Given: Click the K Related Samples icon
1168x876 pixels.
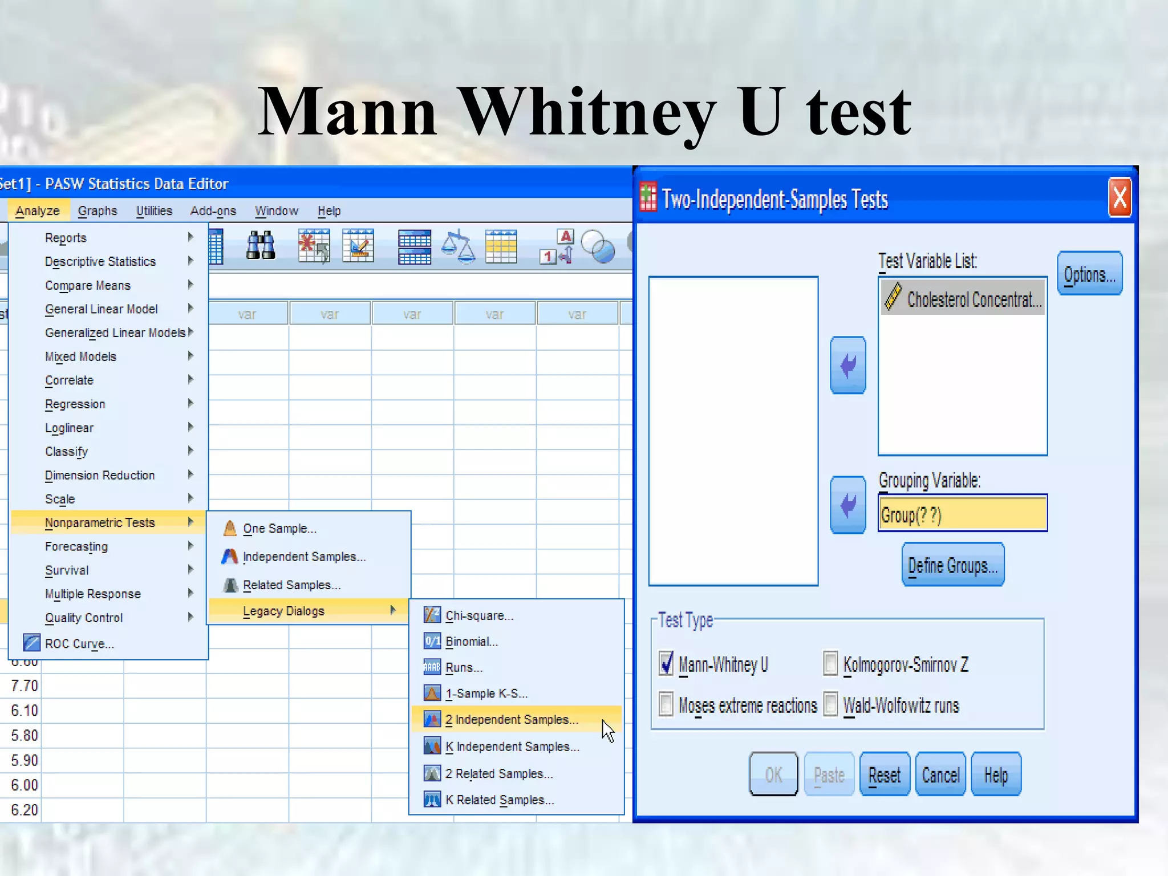Looking at the screenshot, I should tap(432, 800).
